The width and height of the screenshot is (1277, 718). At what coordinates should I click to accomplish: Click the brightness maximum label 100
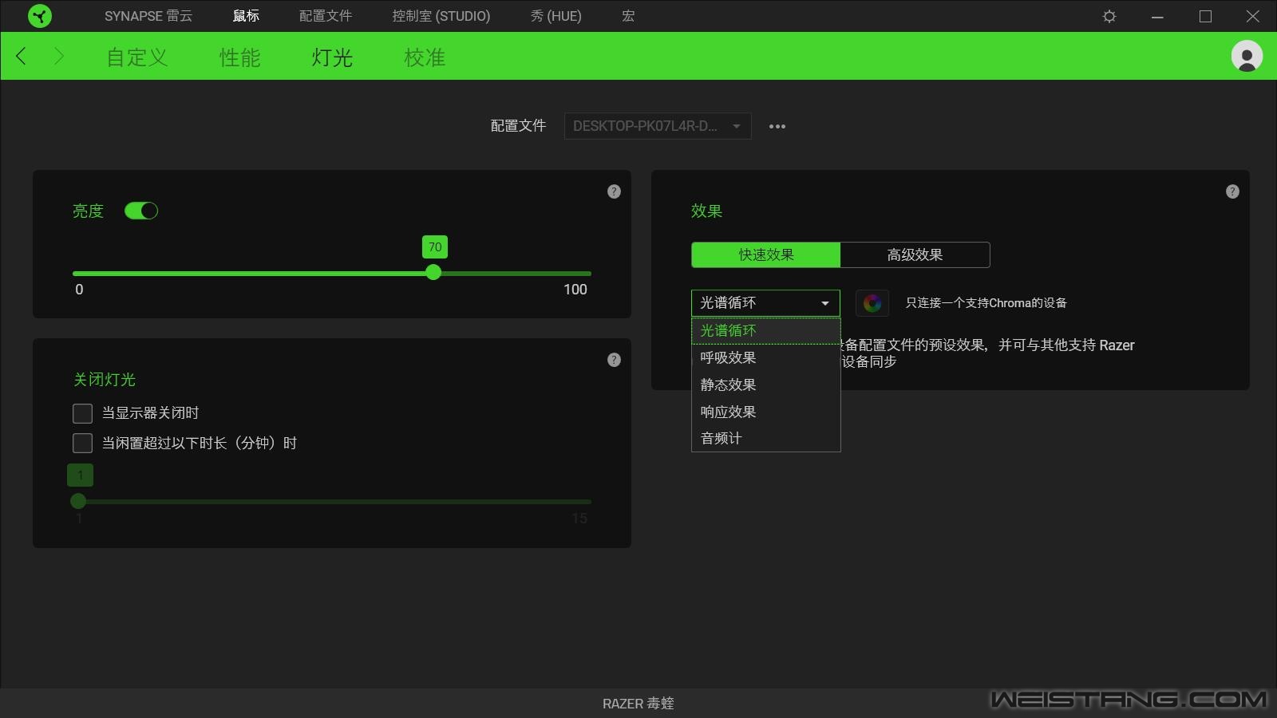click(x=575, y=290)
